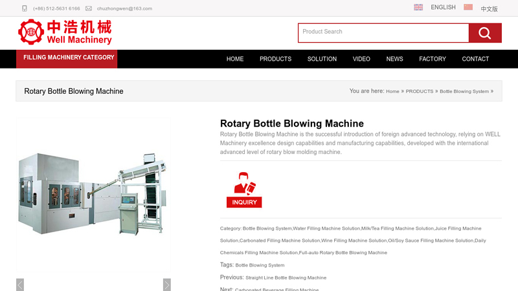Viewport: 518px width, 291px height.
Task: Click Bottle Blowing System in breadcrumb
Action: click(x=464, y=91)
